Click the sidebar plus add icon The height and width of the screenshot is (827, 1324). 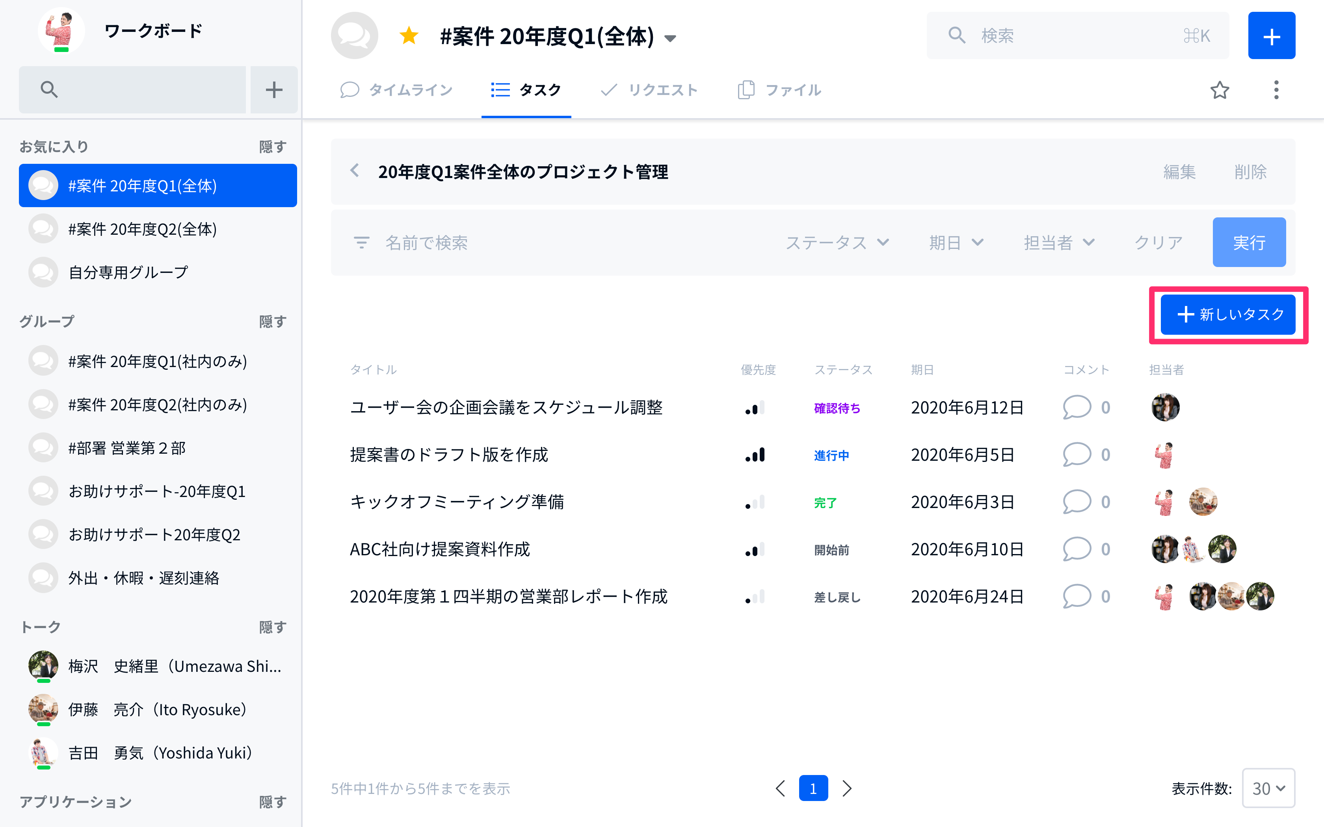pyautogui.click(x=273, y=89)
